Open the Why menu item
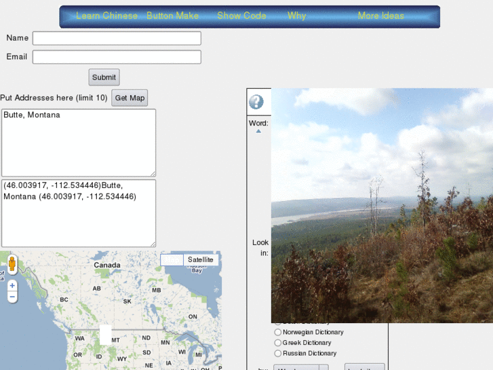The width and height of the screenshot is (493, 370). tap(296, 16)
